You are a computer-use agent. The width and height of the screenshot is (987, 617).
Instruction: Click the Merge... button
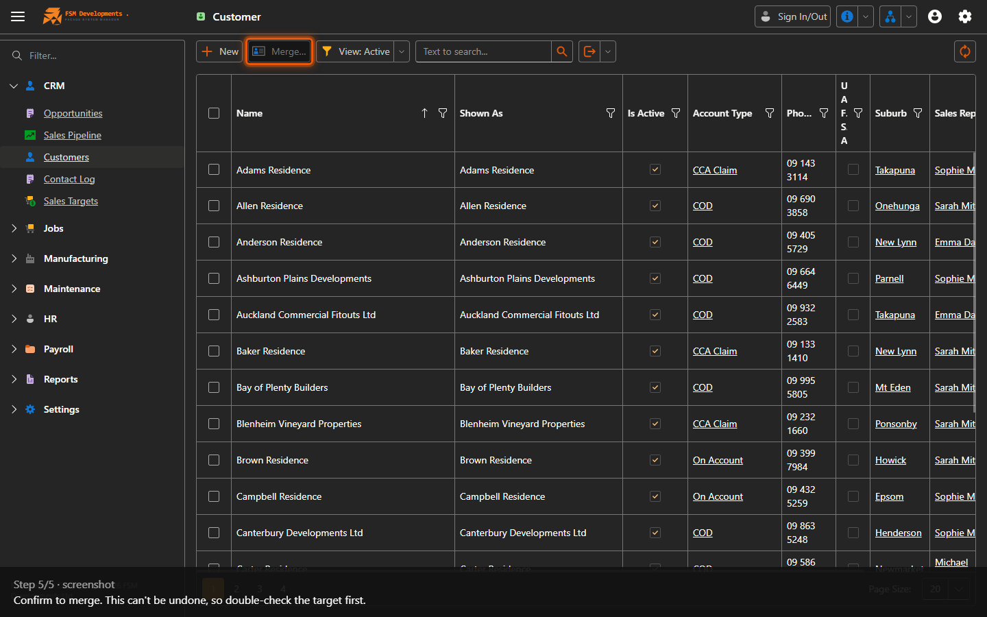tap(280, 51)
